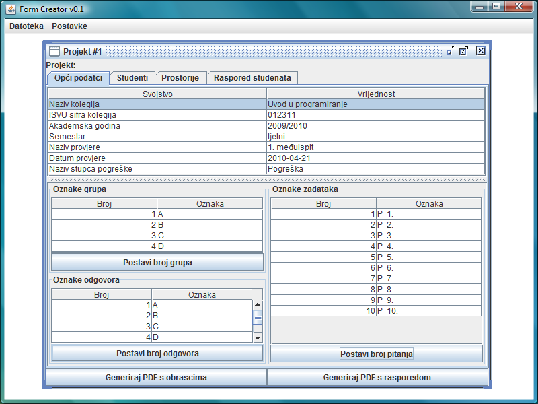This screenshot has width=538, height=404.
Task: Iconify the Projekt #1 internal window
Action: [x=450, y=50]
